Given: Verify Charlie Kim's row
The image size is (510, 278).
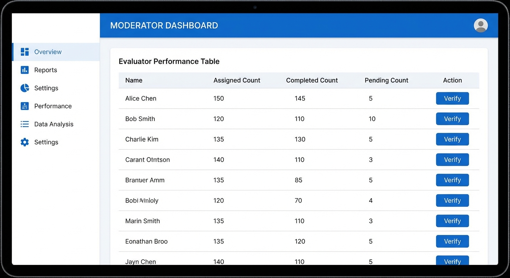Looking at the screenshot, I should [x=452, y=139].
